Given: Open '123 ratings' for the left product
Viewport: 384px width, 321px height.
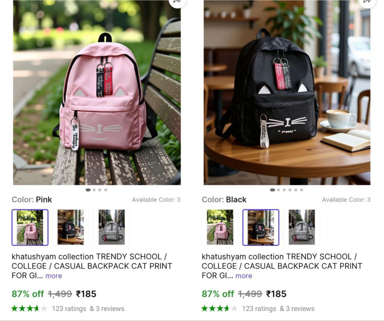Looking at the screenshot, I should tap(69, 309).
